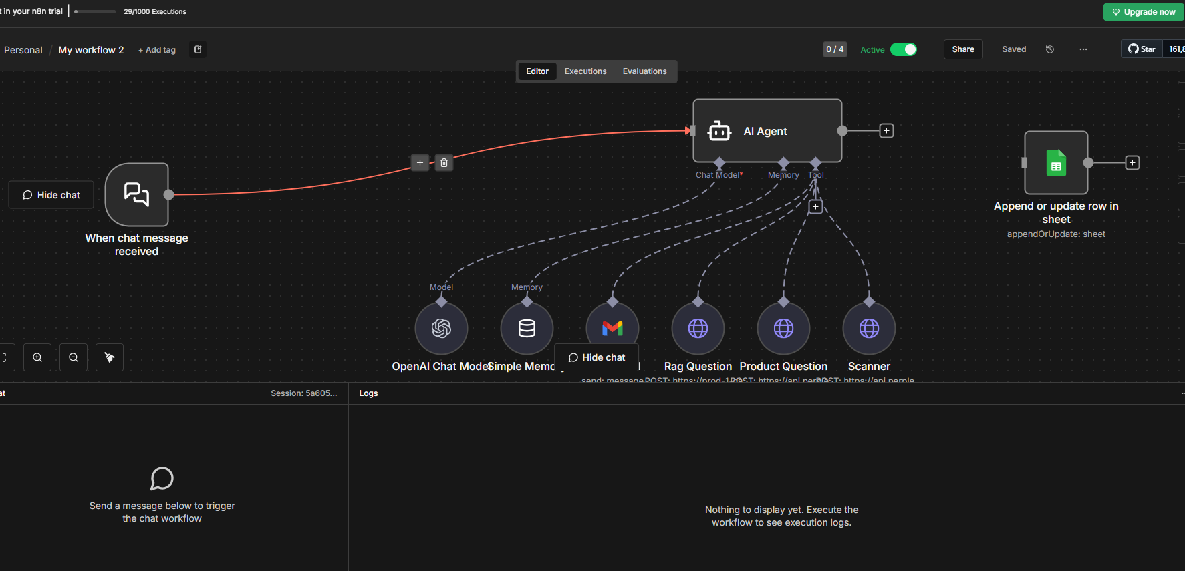The image size is (1185, 571).
Task: Open the When chat message received trigger node
Action: coord(137,194)
